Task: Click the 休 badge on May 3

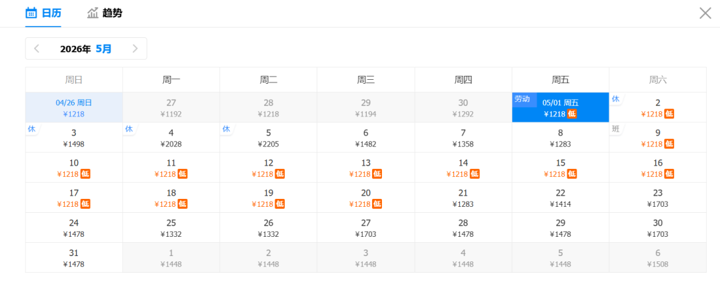Action: click(x=31, y=129)
